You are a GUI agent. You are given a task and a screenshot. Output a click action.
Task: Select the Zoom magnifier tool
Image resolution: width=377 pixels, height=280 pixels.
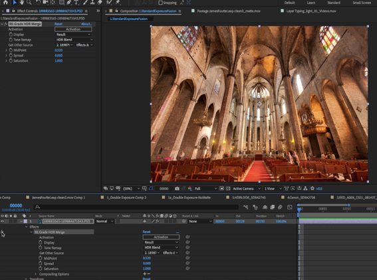point(29,3)
